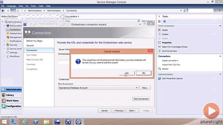The width and height of the screenshot is (223, 125).
Task: Collapse the Connectors tasks section
Action: pyautogui.click(x=220, y=56)
